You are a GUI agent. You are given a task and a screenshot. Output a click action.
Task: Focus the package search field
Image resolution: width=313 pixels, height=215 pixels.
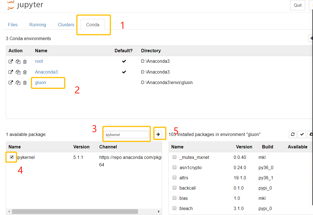(126, 135)
